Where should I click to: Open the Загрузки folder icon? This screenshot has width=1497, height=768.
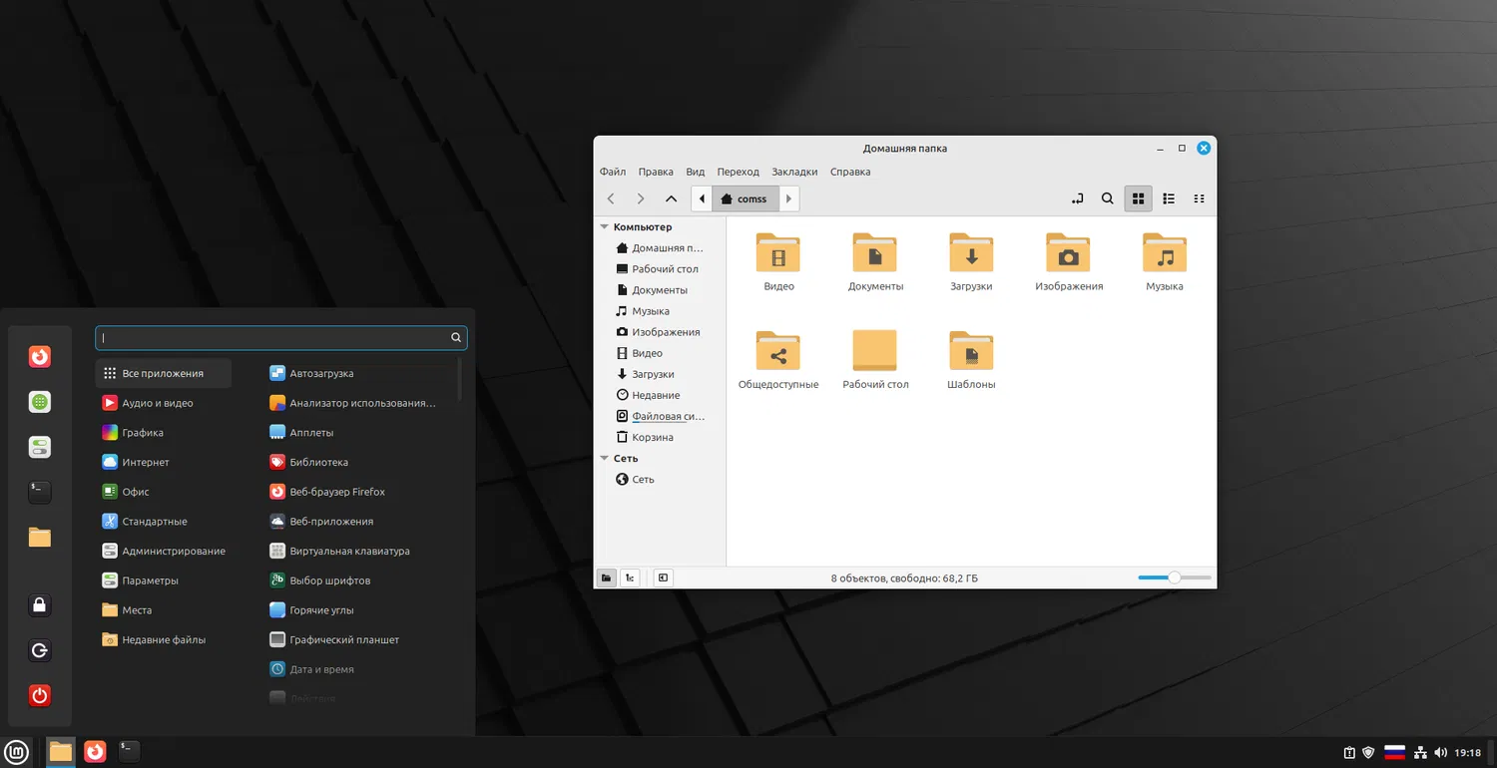(x=971, y=254)
